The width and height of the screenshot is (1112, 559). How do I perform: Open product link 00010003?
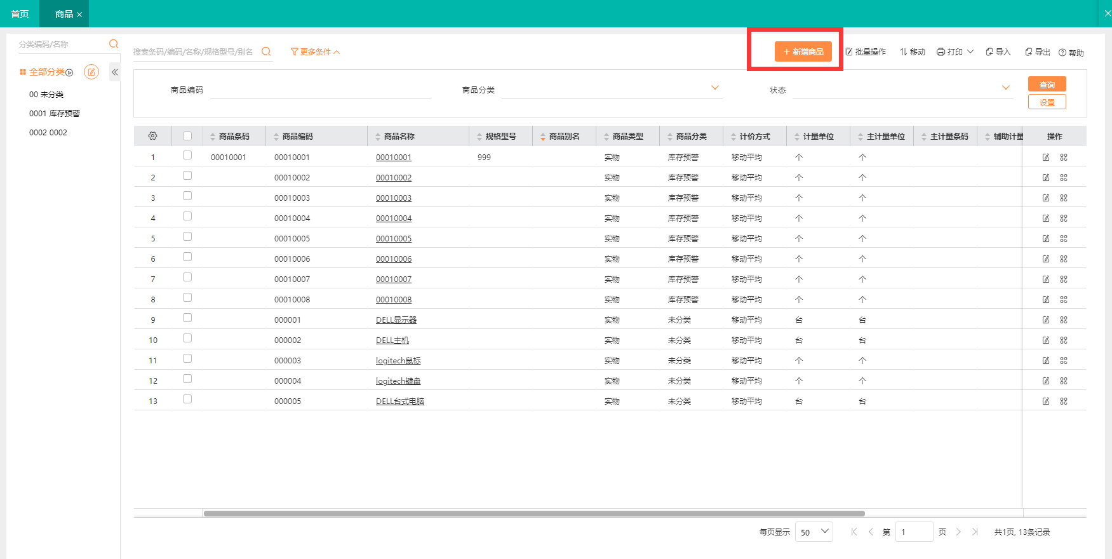[x=394, y=198]
